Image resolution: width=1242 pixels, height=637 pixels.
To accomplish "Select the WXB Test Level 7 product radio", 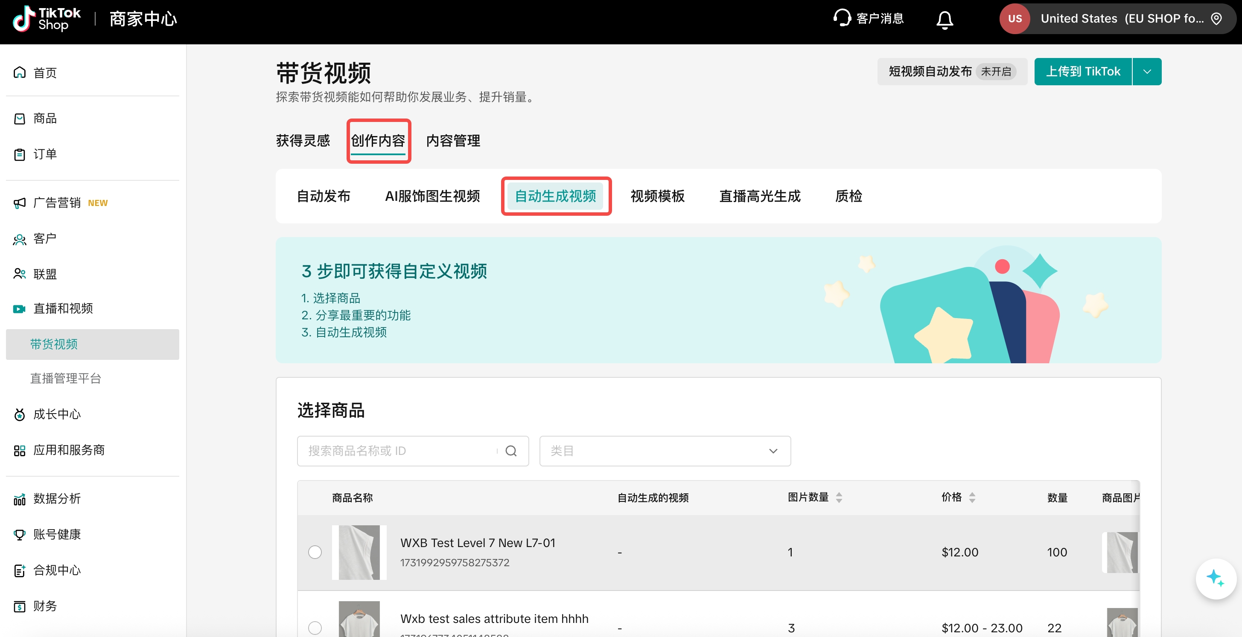I will pyautogui.click(x=315, y=552).
